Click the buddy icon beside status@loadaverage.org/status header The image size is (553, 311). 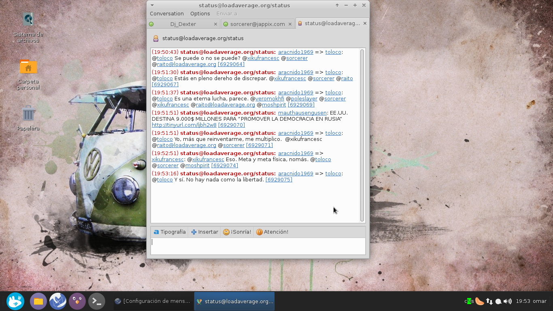pyautogui.click(x=155, y=38)
